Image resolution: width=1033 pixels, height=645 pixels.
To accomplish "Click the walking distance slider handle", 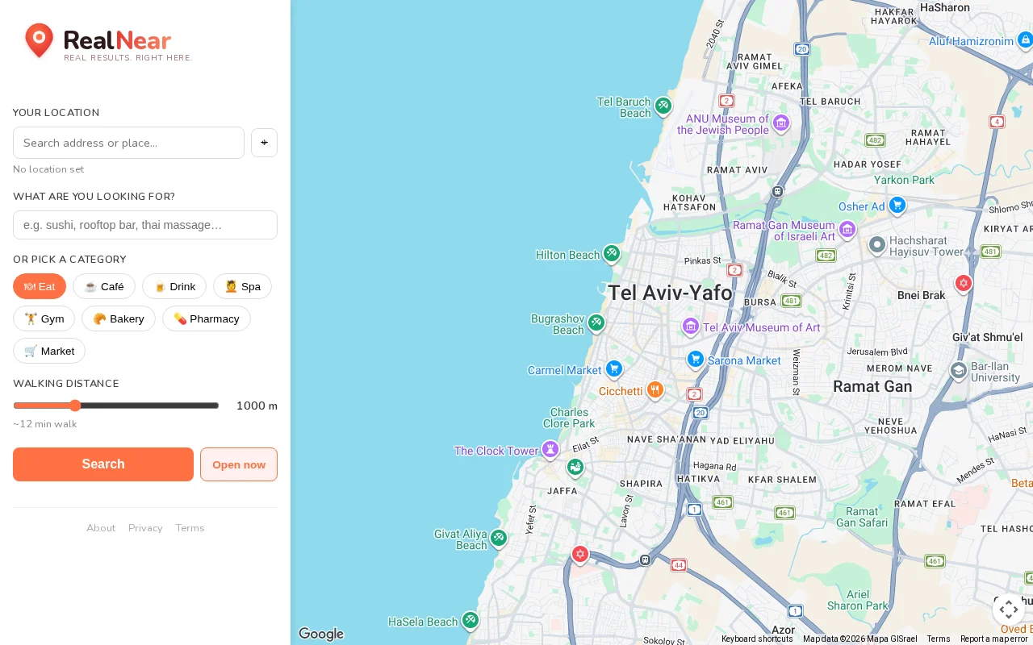I will click(75, 406).
